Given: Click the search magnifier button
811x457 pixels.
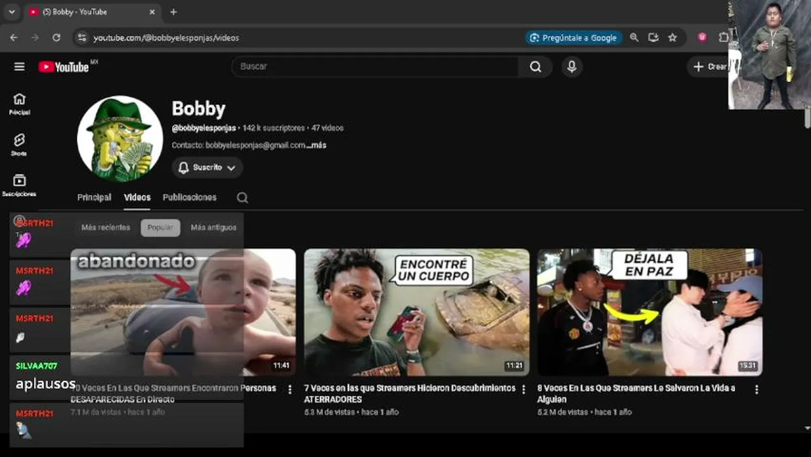Looking at the screenshot, I should pos(536,67).
